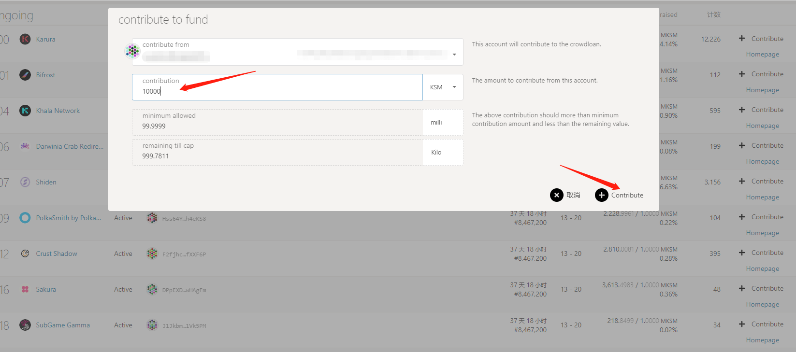
Task: Contribute to the Khala Network crowdloan
Action: 761,110
